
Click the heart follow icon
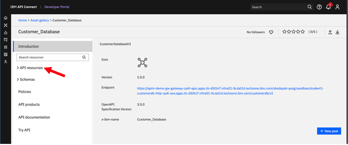pos(271,32)
